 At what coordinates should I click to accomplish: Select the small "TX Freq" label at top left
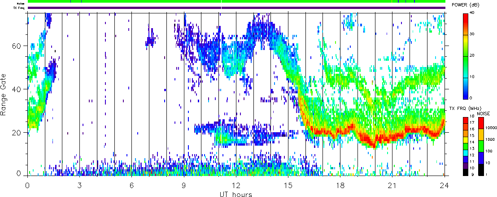[20, 8]
